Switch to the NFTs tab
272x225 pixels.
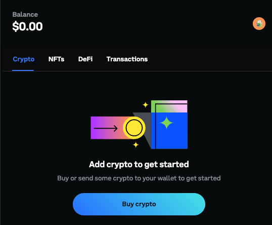(x=56, y=59)
